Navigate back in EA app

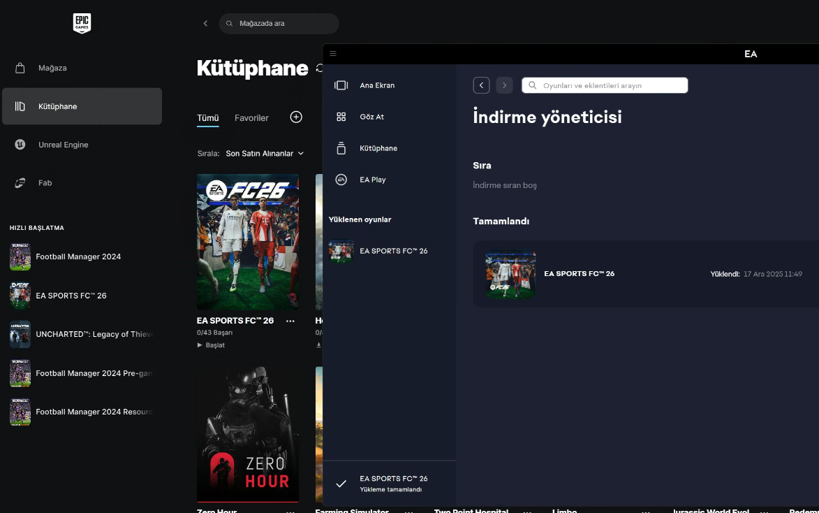pyautogui.click(x=482, y=85)
